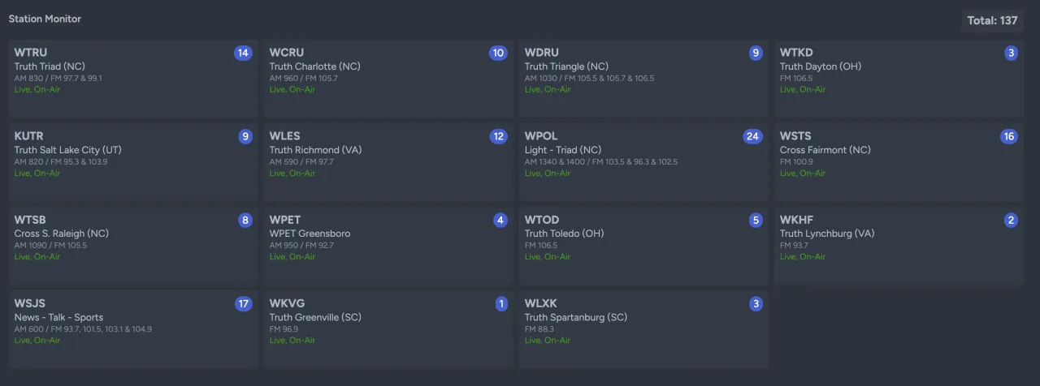
Task: Click the count badge 14 on WTRU
Action: click(x=243, y=53)
